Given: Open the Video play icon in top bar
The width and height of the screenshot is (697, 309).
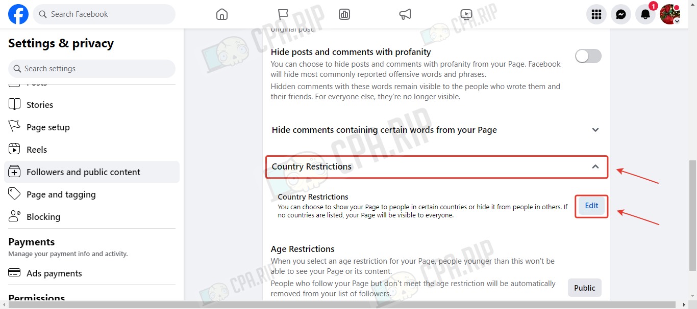Looking at the screenshot, I should click(466, 14).
